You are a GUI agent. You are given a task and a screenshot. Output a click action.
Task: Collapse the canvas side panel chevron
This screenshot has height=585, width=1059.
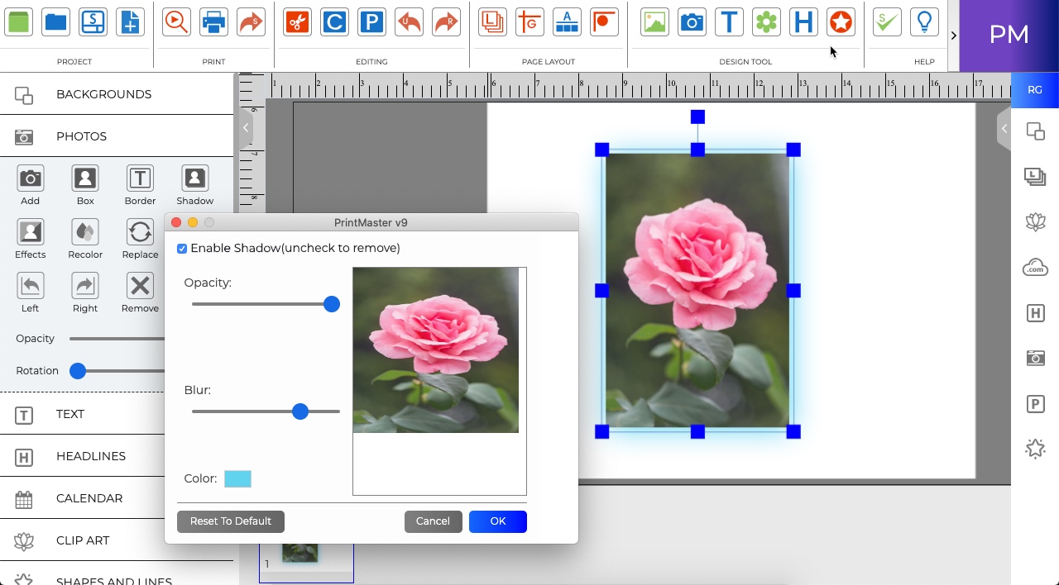click(x=245, y=128)
